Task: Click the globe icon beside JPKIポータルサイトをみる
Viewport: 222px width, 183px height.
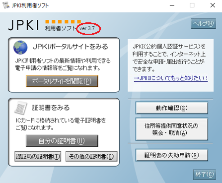Action: click(x=20, y=48)
